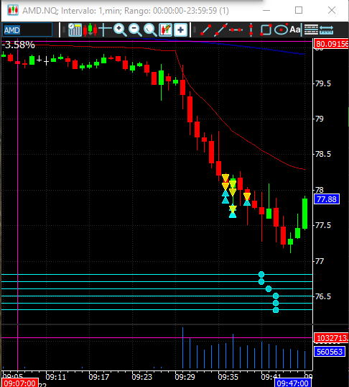Select the Aa text annotation tool
Viewport: 349px width, 387px height.
tap(294, 29)
